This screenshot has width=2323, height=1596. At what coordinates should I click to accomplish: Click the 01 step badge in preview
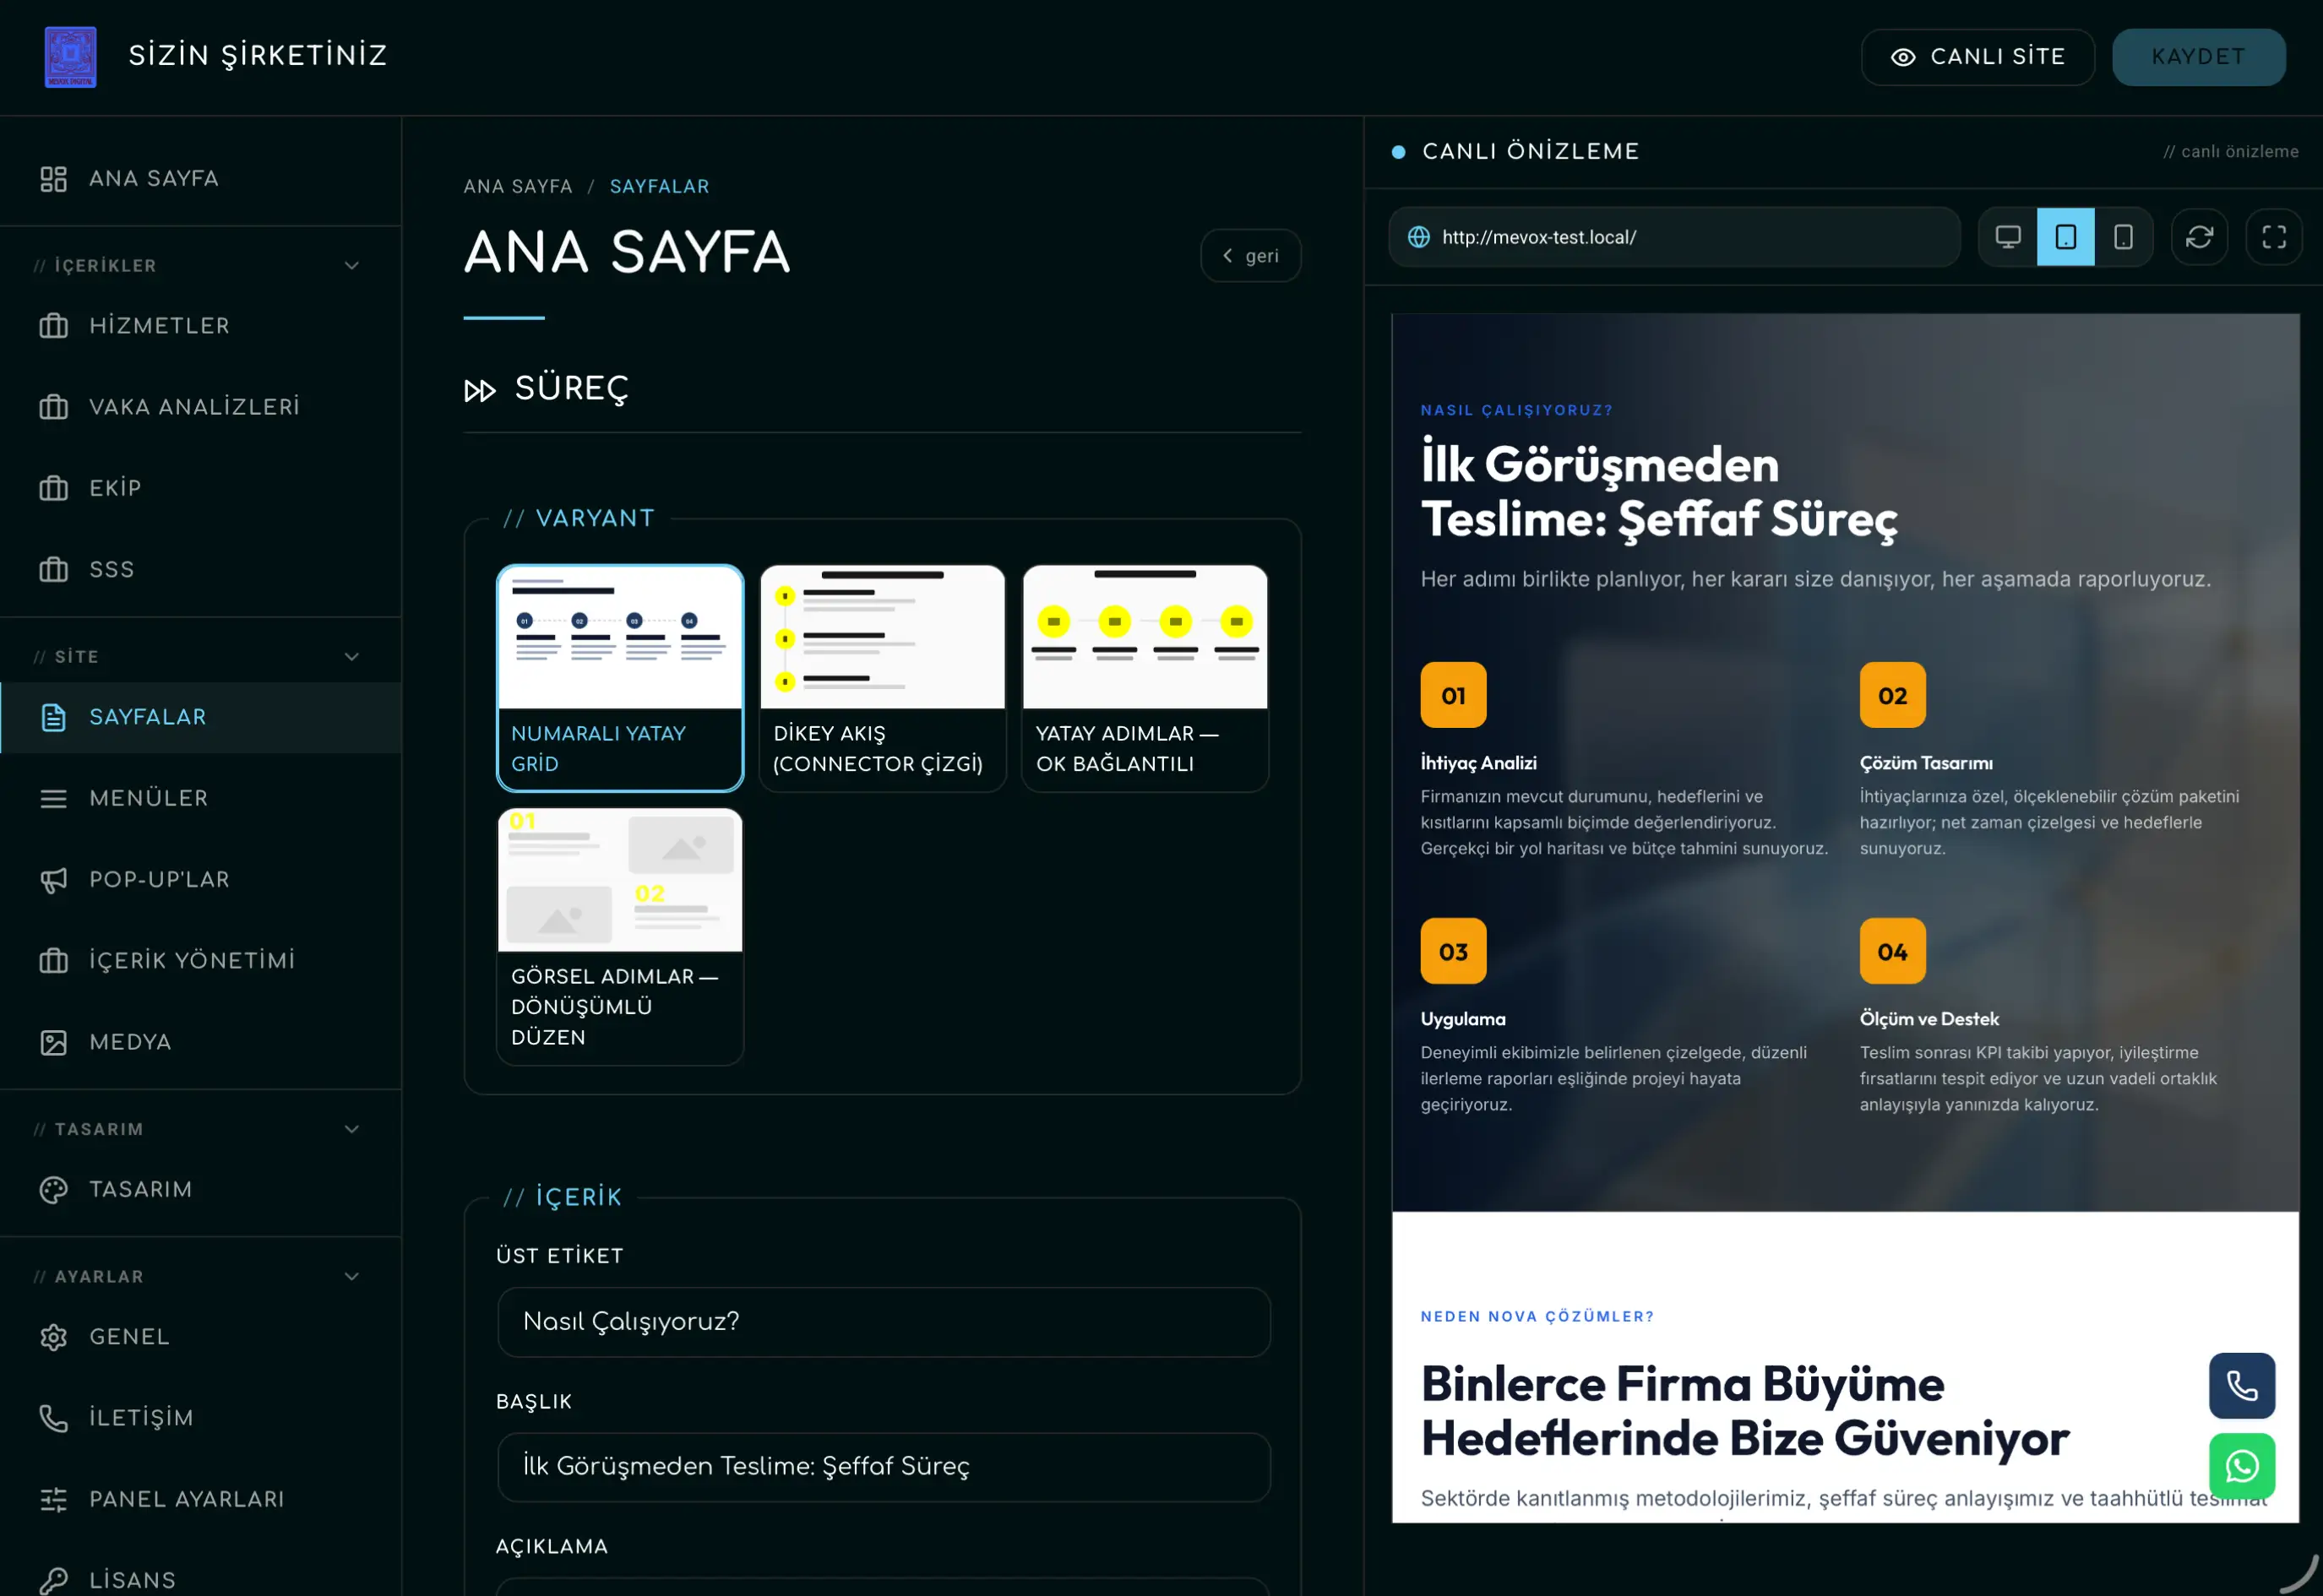pyautogui.click(x=1454, y=696)
